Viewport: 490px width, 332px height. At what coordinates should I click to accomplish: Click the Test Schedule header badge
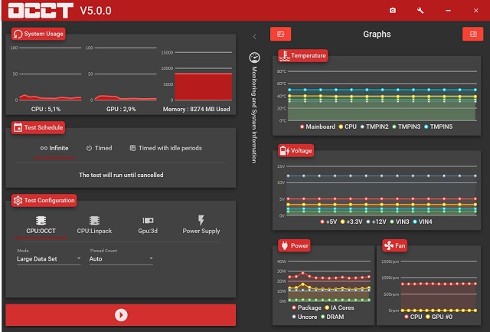(x=38, y=127)
